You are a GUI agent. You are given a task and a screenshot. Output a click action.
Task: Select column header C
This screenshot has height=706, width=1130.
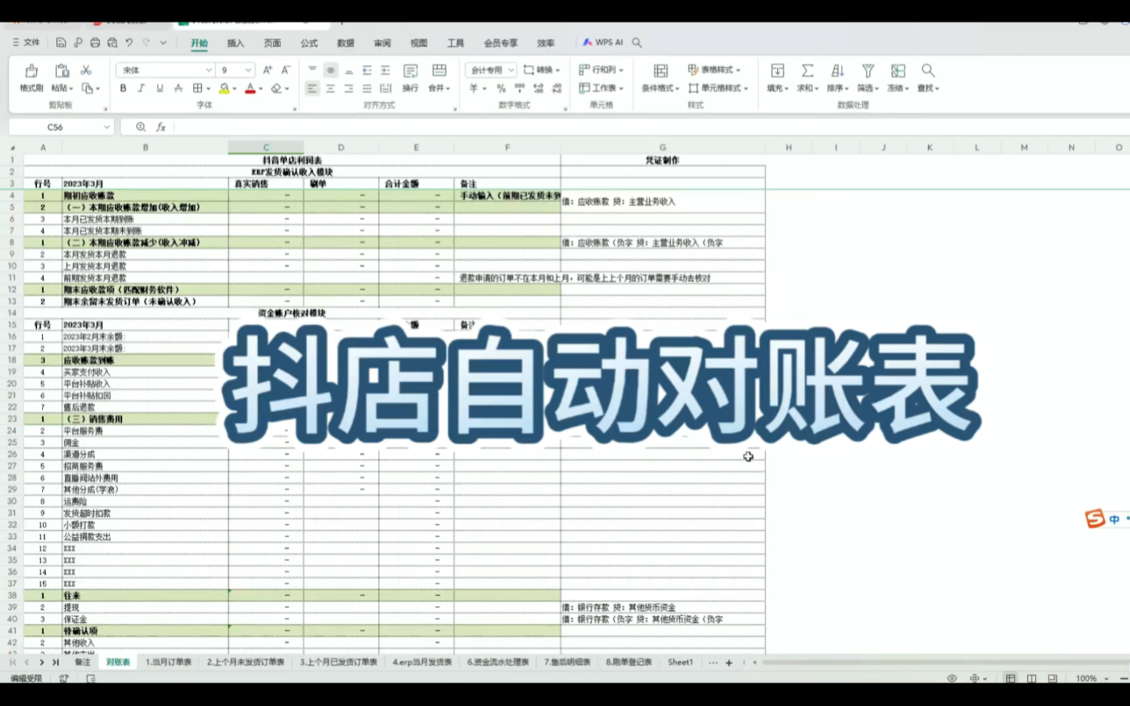coord(266,147)
